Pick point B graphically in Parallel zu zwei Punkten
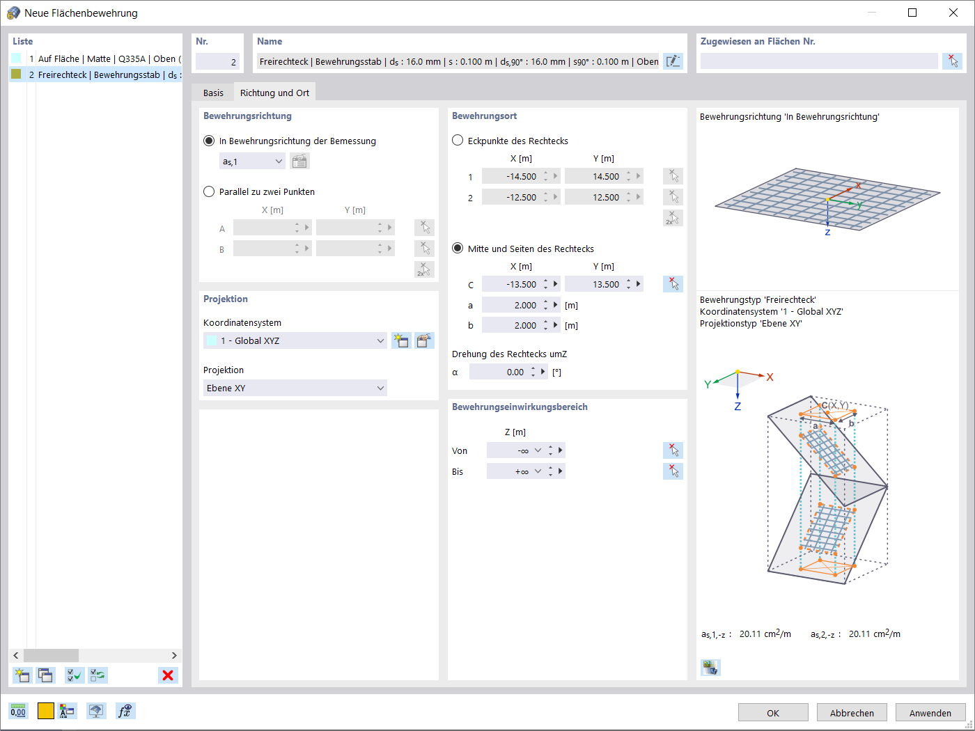975x731 pixels. click(x=424, y=249)
